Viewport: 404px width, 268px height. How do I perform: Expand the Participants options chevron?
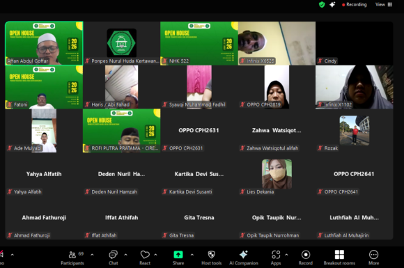[x=92, y=255]
